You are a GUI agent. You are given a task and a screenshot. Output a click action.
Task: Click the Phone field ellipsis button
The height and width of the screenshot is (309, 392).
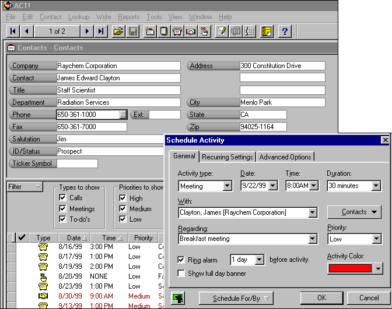[x=123, y=115]
